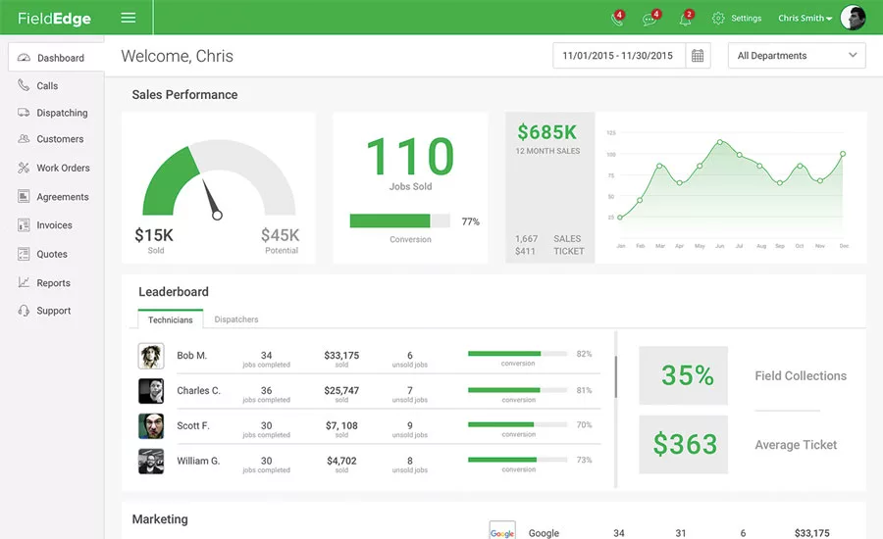Click the Dashboard gauge icon in sidebar
The width and height of the screenshot is (883, 539).
coord(24,58)
